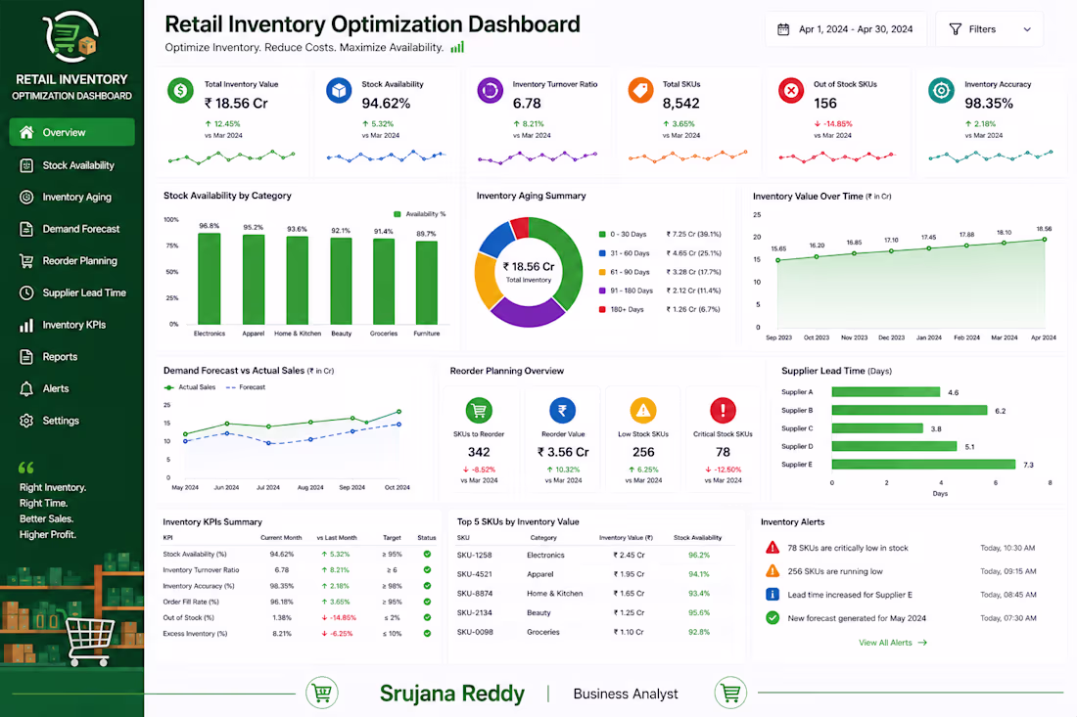
Task: Click the Supplier Lead Time clock icon
Action: pyautogui.click(x=26, y=293)
